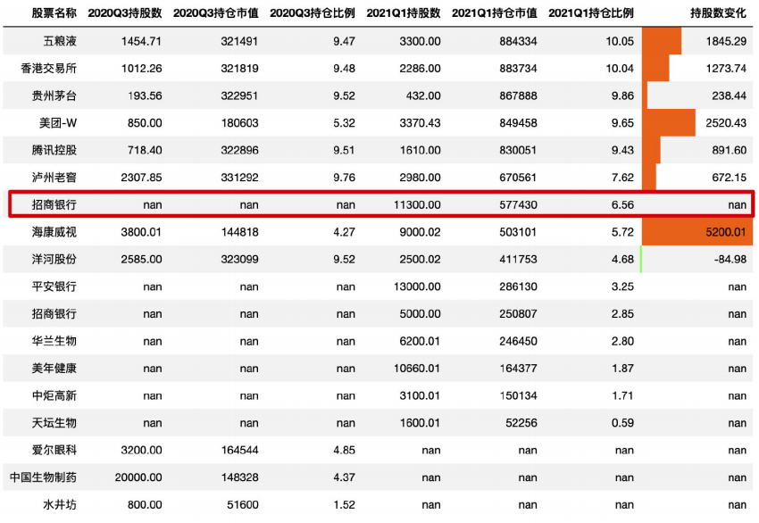Image resolution: width=759 pixels, height=523 pixels.
Task: Click the 884334 market value cell
Action: tap(519, 41)
